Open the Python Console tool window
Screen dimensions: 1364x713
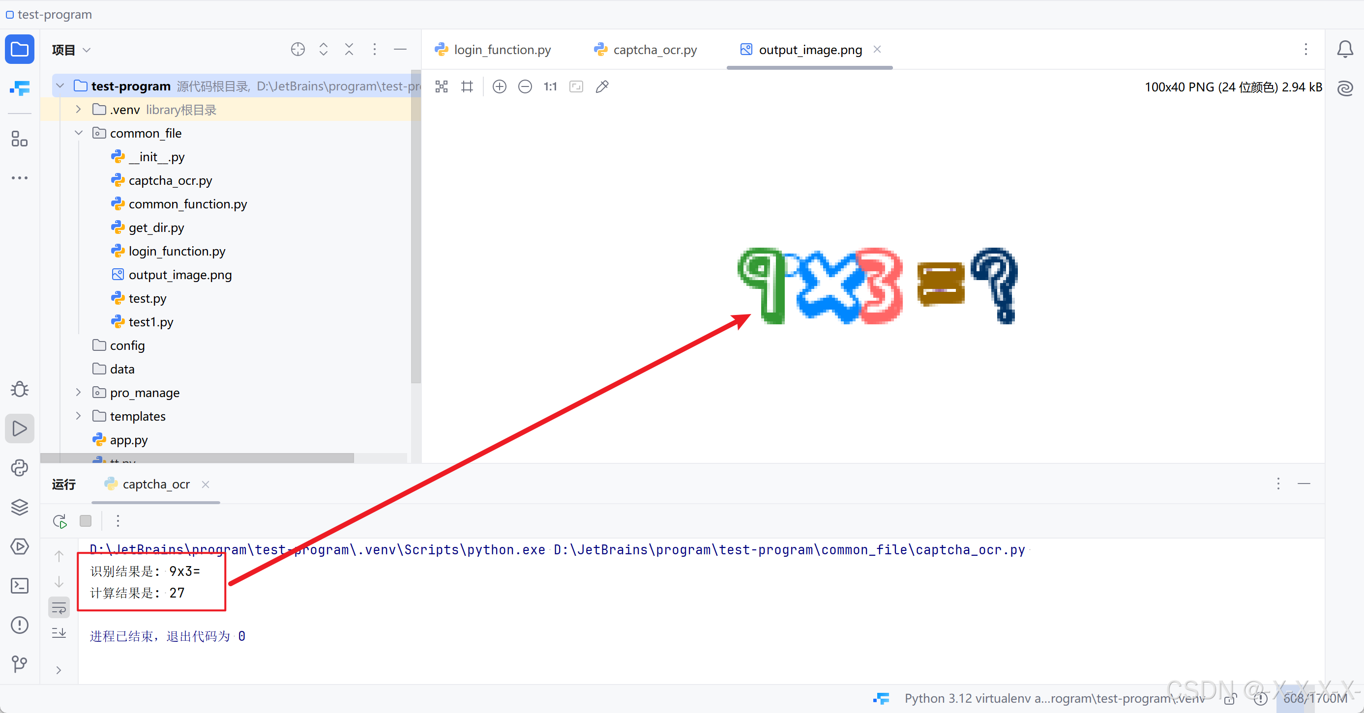tap(20, 468)
